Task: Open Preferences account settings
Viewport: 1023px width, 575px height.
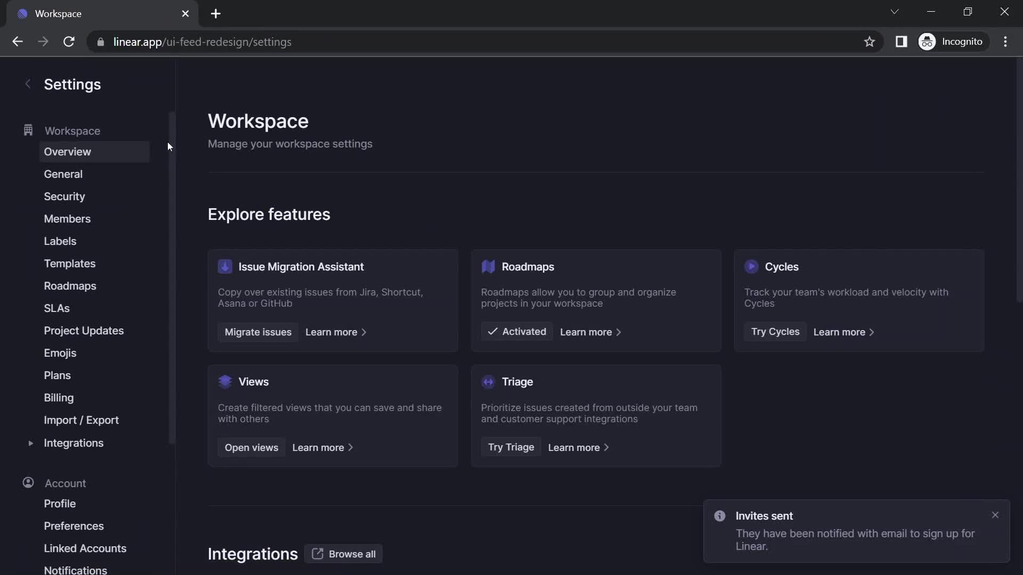Action: point(74,526)
